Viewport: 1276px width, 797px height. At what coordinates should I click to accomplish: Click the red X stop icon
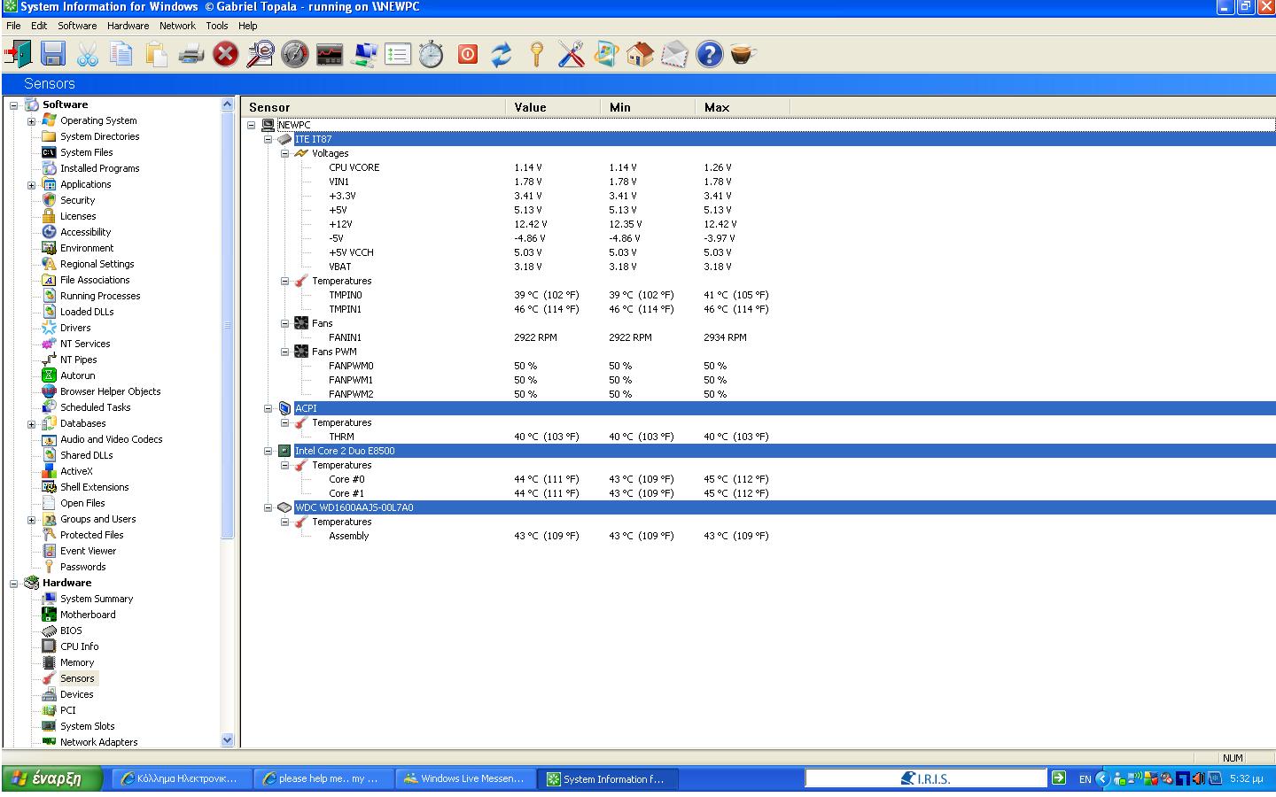click(x=226, y=55)
